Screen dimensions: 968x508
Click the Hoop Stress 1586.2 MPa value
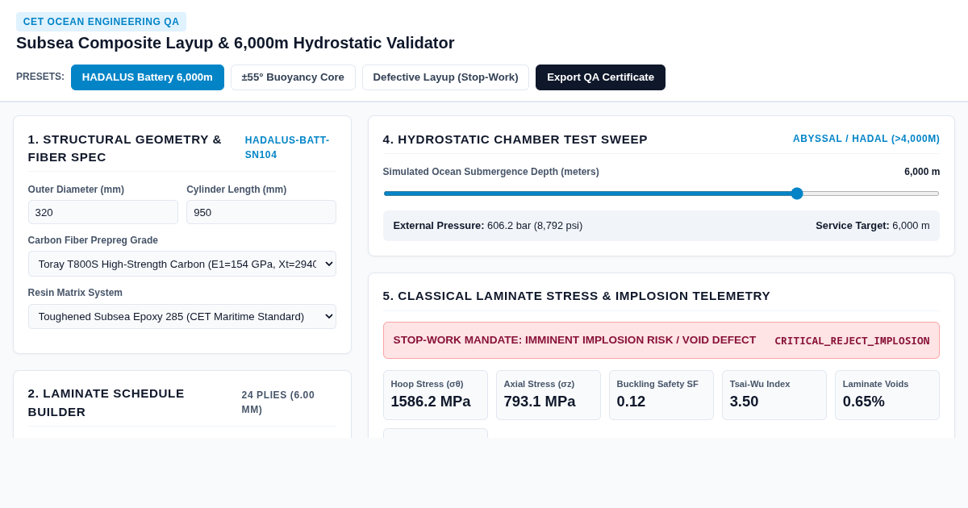point(431,402)
